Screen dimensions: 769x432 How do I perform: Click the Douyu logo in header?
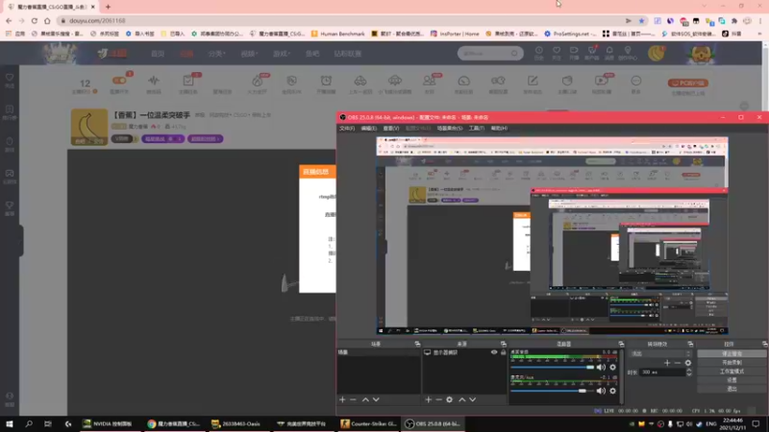click(112, 54)
